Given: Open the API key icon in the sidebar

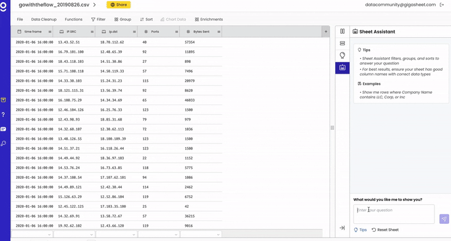Looking at the screenshot, I should 3,143.
